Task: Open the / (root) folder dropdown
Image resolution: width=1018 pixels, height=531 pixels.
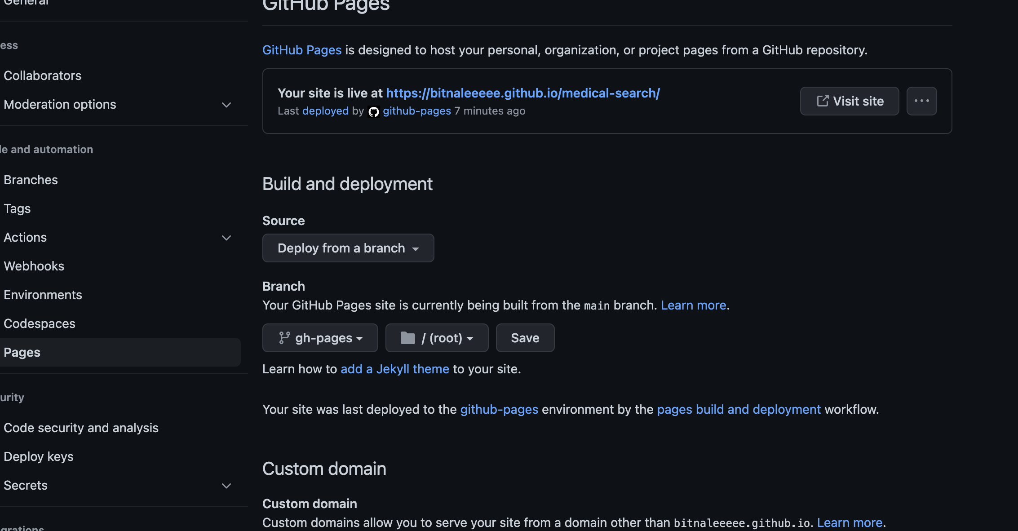Action: pos(437,338)
